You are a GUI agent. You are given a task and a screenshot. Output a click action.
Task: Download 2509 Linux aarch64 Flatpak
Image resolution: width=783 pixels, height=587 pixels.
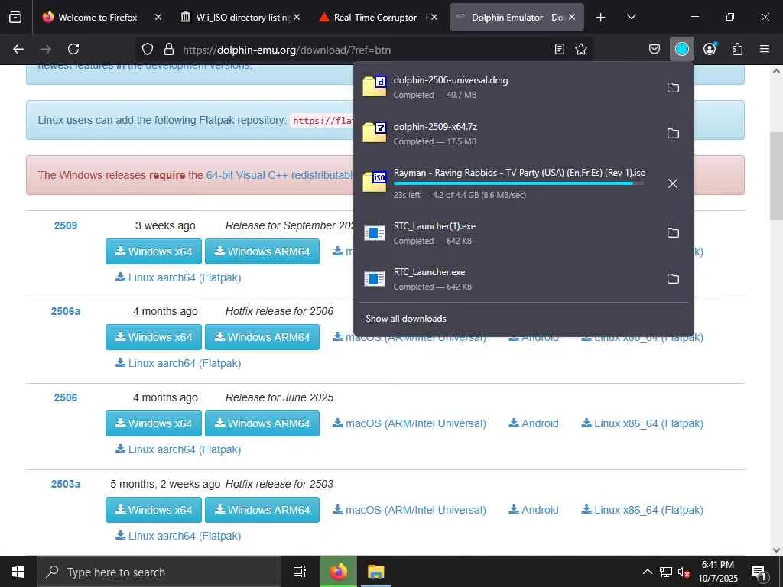tap(178, 277)
